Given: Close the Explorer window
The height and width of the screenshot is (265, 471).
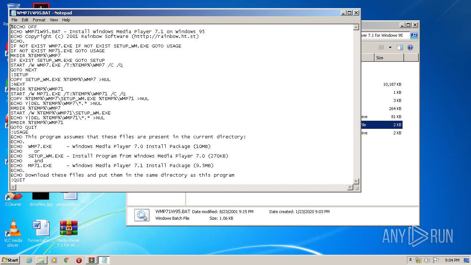Looking at the screenshot, I should pos(415,25).
